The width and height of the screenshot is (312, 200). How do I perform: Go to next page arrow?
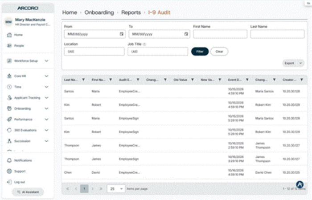click(93, 189)
